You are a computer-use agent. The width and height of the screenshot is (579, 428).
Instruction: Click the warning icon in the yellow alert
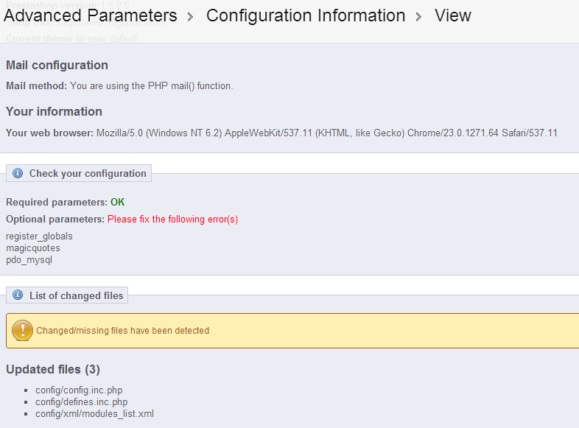click(x=22, y=331)
